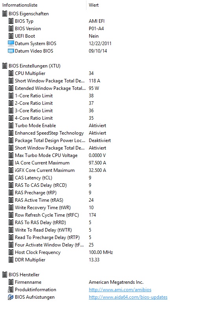This screenshot has width=200, height=314.
Task: Select the value 32.500 A
Action: (97, 170)
